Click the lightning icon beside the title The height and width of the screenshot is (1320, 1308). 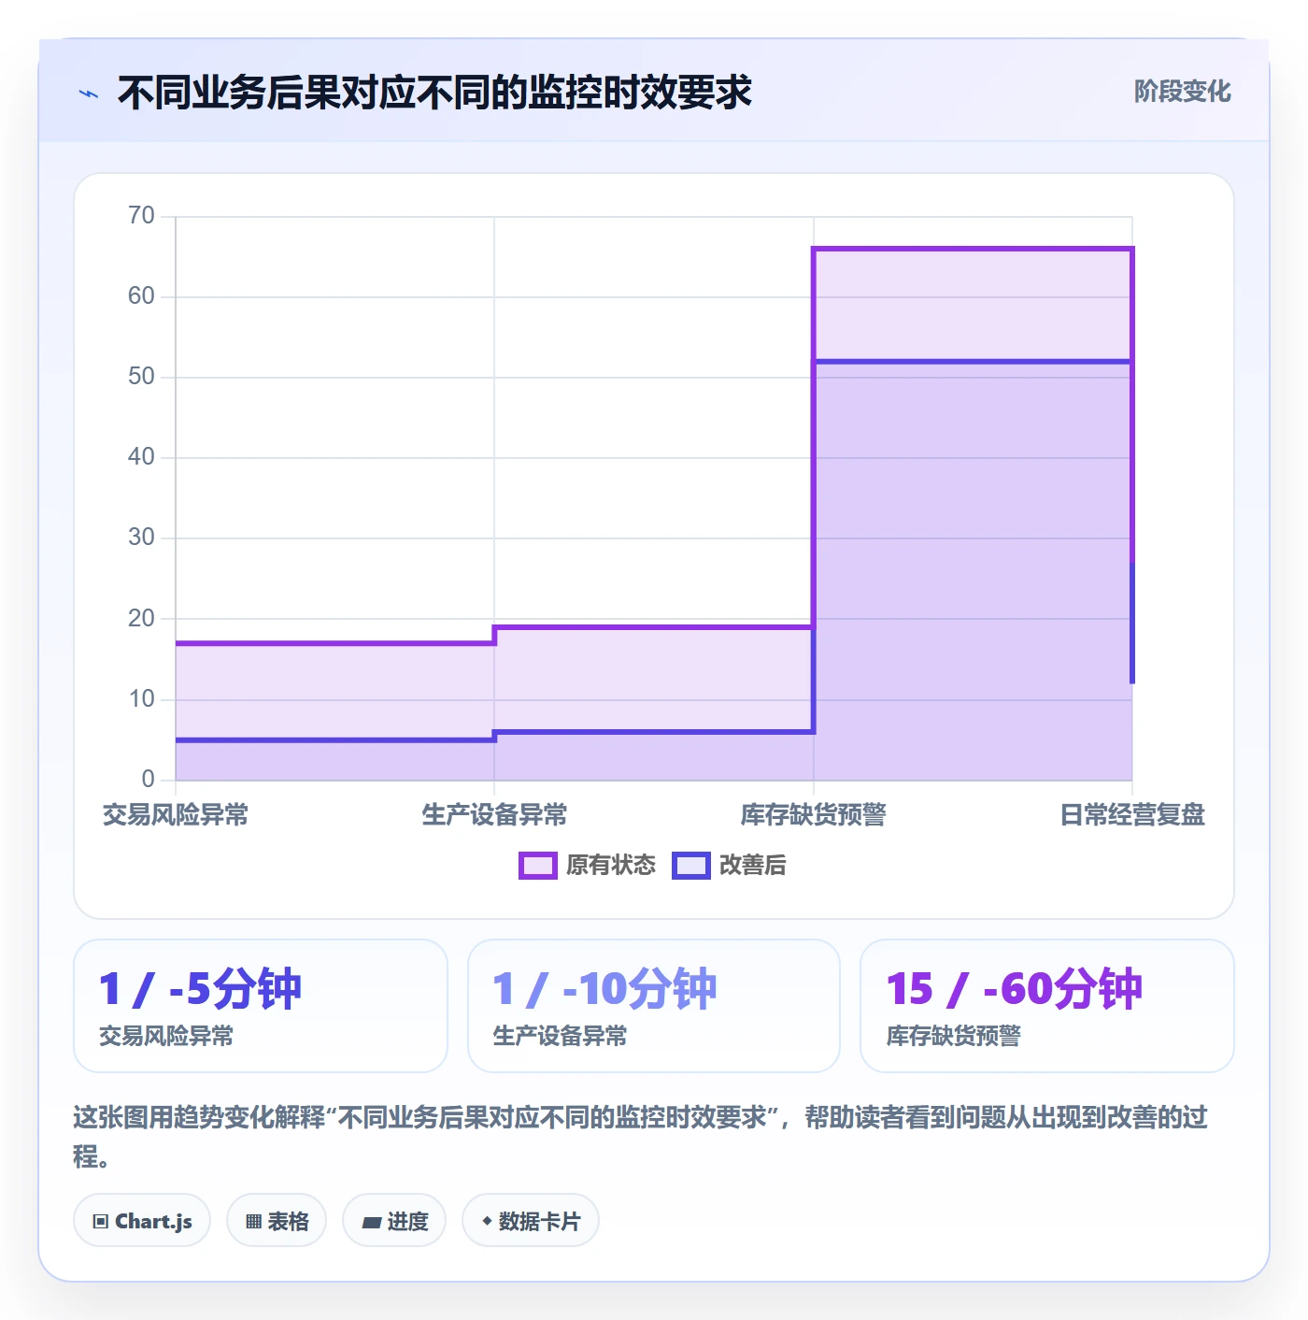(89, 93)
